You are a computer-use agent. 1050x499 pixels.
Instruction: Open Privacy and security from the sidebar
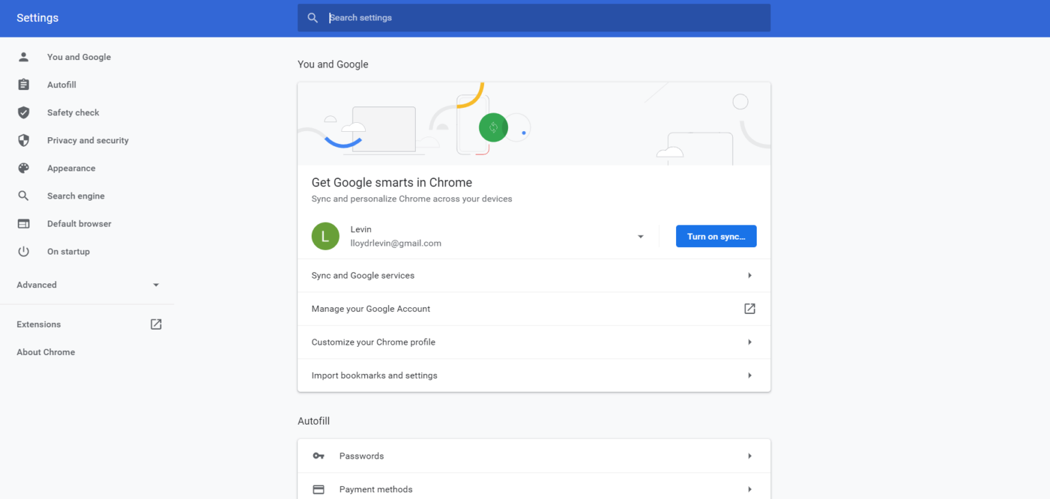[87, 141]
